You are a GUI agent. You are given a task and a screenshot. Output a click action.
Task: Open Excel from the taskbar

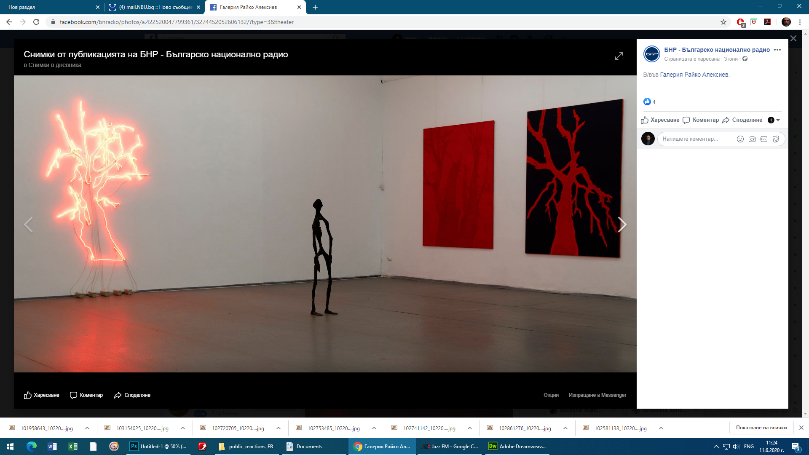pyautogui.click(x=73, y=447)
